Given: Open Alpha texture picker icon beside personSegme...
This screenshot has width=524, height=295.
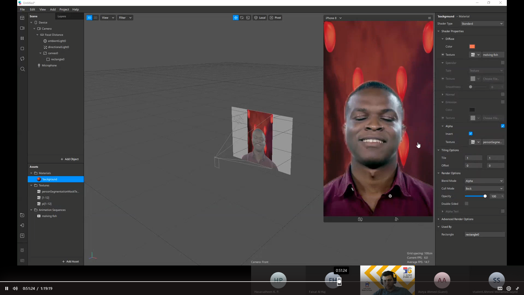Looking at the screenshot, I should (475, 142).
